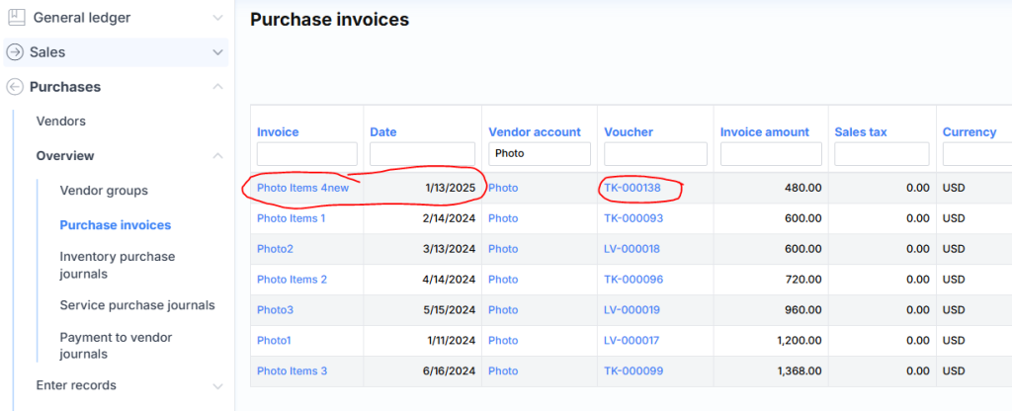Open Vendor groups page
1012x411 pixels.
[x=104, y=191]
